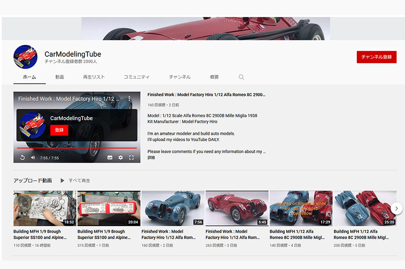Click the title of the 140 回視聴 video
405x269 pixels.
click(x=297, y=234)
